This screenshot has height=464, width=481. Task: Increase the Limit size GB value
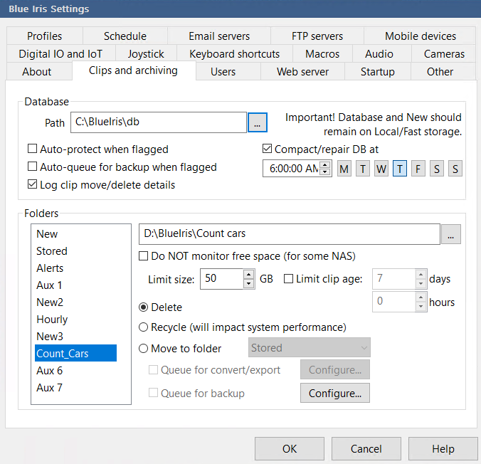pos(249,274)
